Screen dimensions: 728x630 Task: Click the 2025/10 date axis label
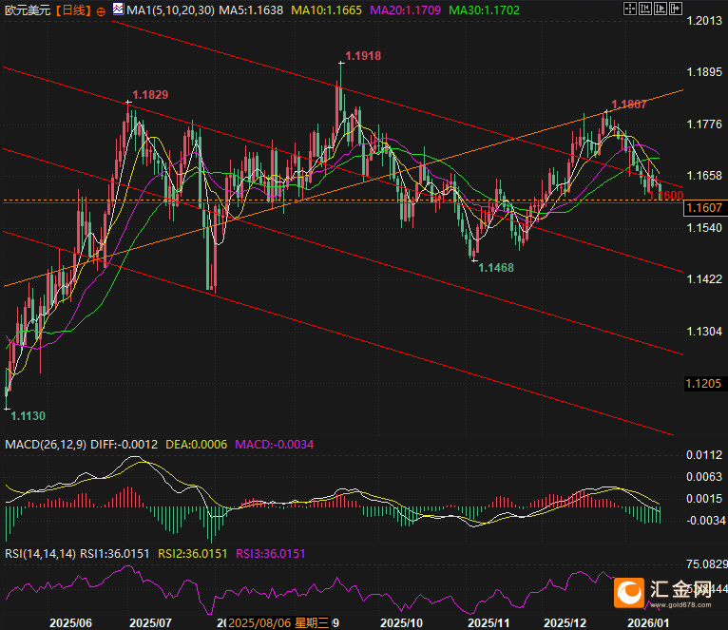[x=402, y=622]
